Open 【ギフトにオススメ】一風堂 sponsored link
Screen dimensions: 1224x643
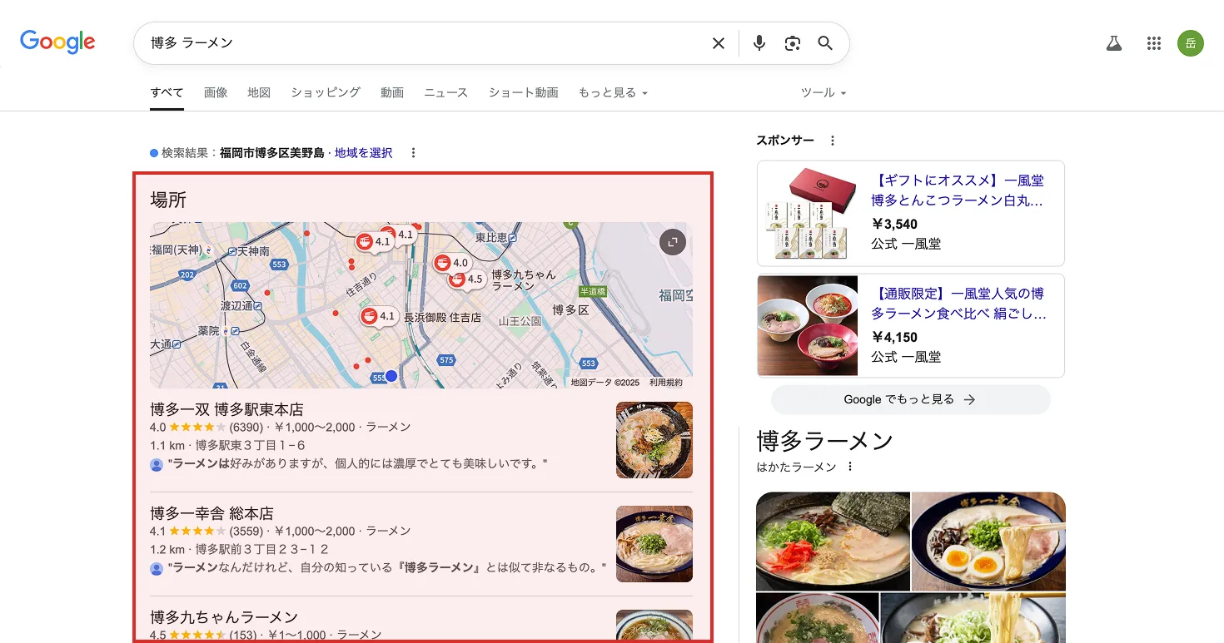pos(958,190)
